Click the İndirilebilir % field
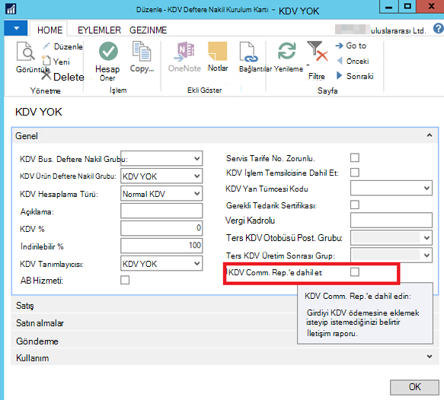 pyautogui.click(x=161, y=246)
